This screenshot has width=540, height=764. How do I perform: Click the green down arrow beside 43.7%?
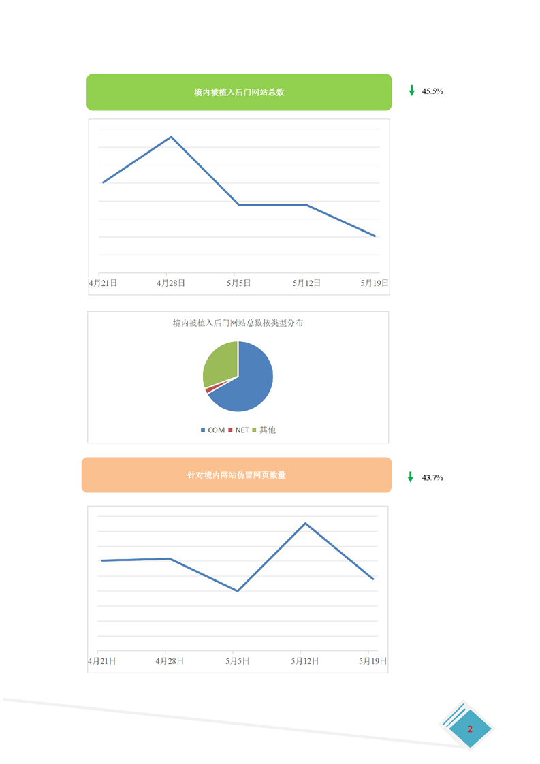pyautogui.click(x=411, y=477)
